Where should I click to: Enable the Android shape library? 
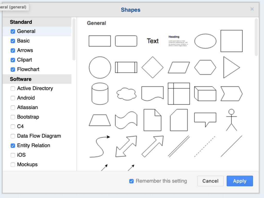tap(13, 98)
